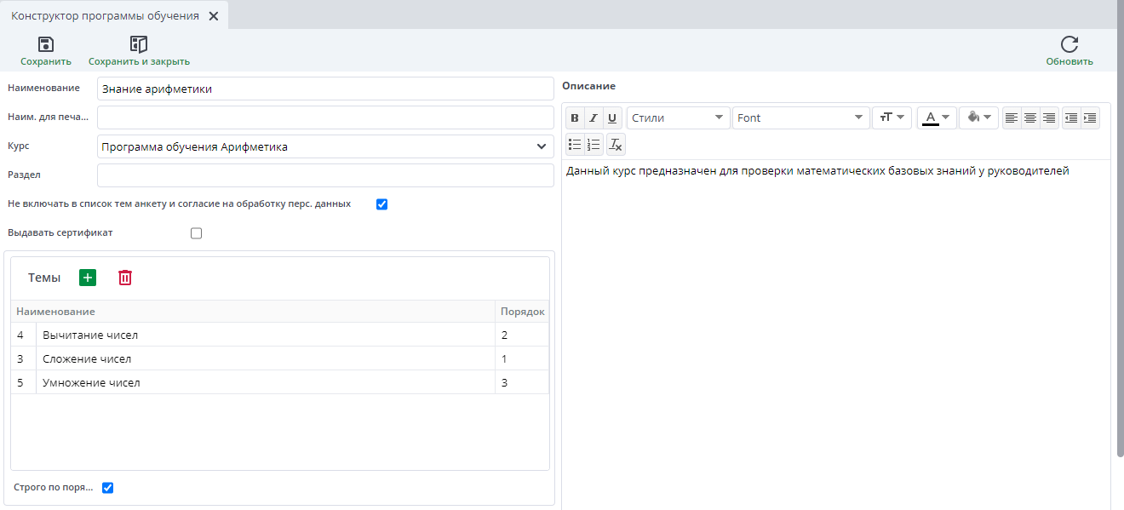
Task: Click the Сохранить и закрыть icon
Action: click(x=139, y=46)
